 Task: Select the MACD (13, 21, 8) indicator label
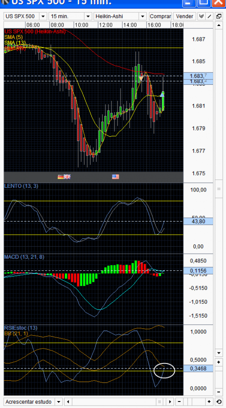point(24,257)
